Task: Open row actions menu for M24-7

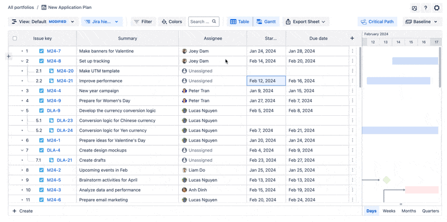Action: click(x=353, y=51)
